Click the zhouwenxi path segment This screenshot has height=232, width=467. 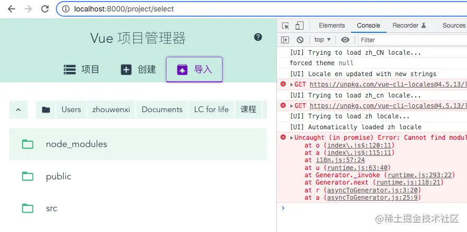pyautogui.click(x=111, y=110)
